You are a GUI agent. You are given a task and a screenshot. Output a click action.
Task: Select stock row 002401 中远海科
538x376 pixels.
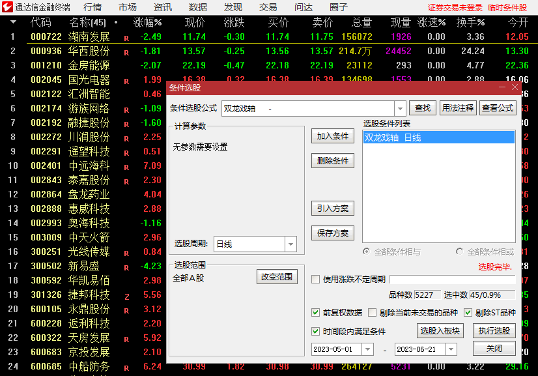click(84, 166)
